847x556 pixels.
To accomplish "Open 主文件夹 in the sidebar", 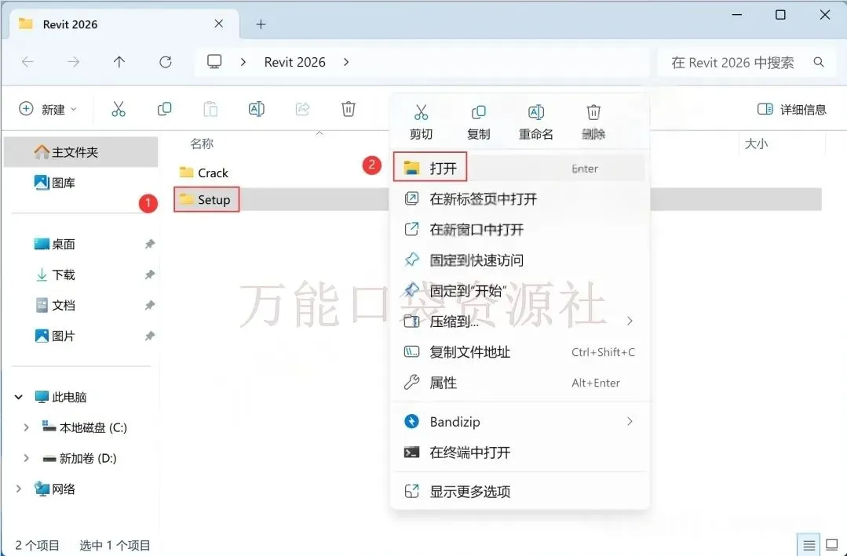I will pos(81,151).
